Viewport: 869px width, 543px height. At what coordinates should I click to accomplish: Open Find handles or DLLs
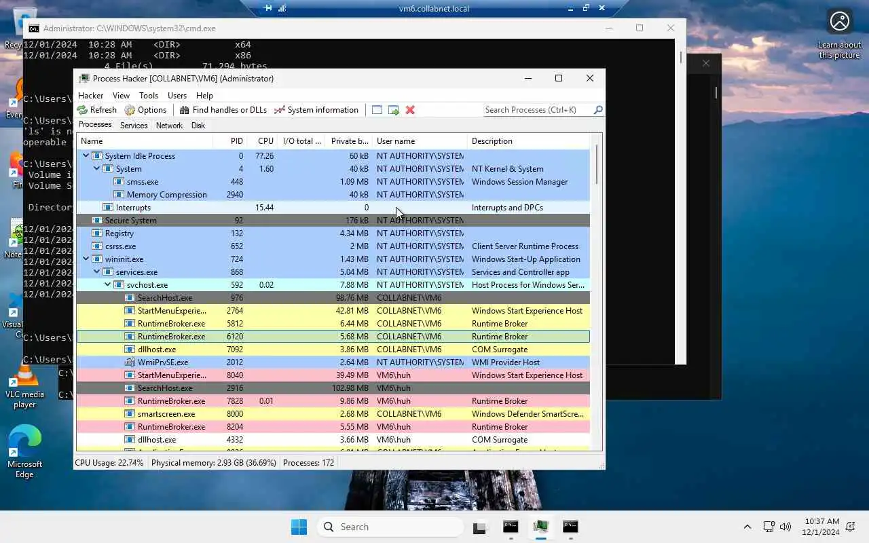pos(223,110)
